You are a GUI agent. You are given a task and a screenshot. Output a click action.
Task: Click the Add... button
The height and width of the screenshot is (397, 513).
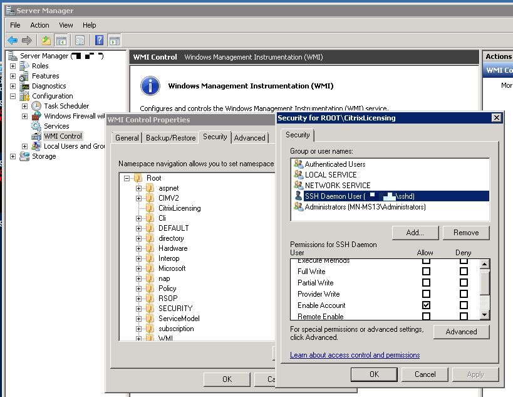point(415,233)
